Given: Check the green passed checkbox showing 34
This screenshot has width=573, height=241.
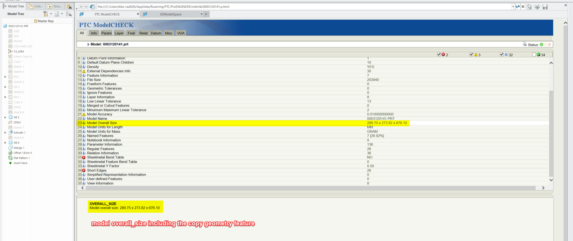Looking at the screenshot, I should pyautogui.click(x=534, y=54).
